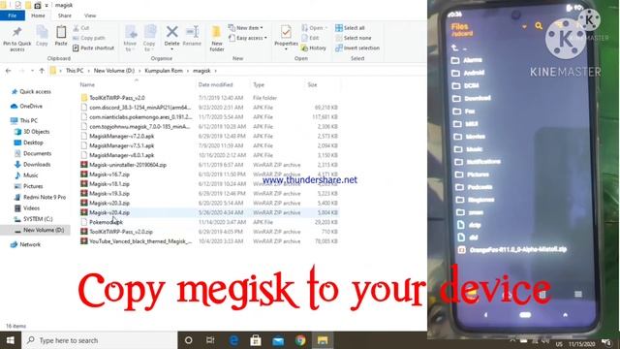Click the Back navigation arrow
The image size is (620, 349).
coord(9,71)
